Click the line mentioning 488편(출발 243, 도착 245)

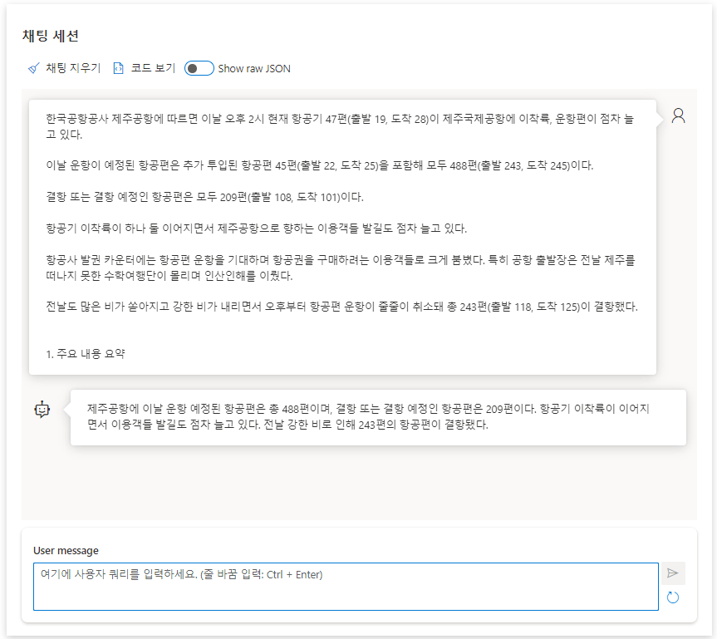click(x=320, y=165)
